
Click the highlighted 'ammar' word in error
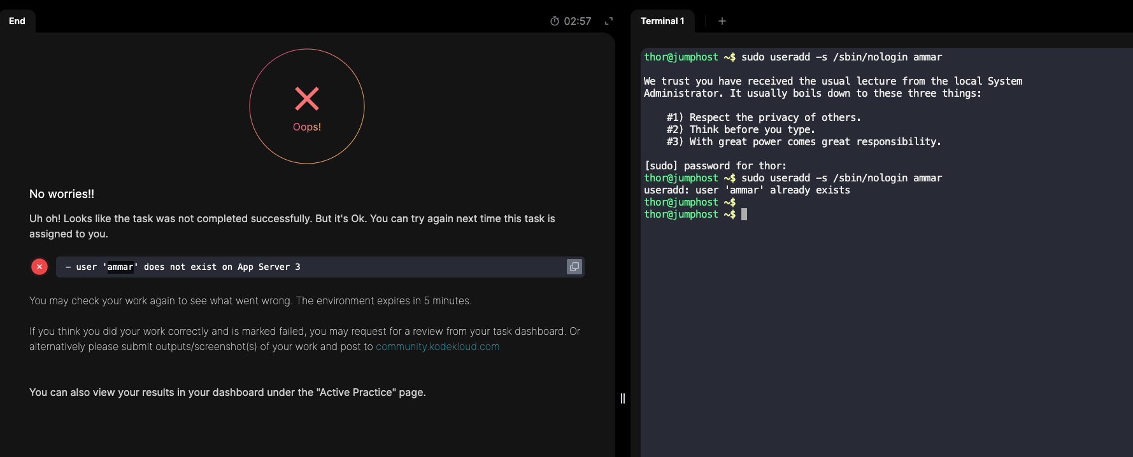120,267
